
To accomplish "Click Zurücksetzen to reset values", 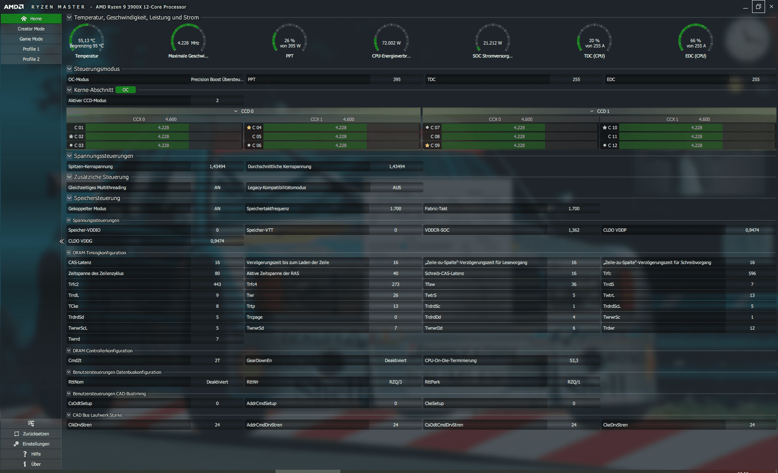I will click(x=31, y=434).
